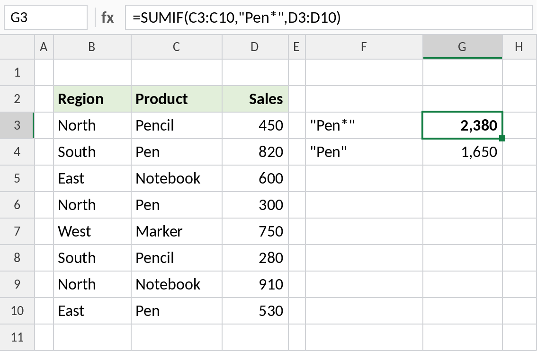Viewport: 537px width, 351px height.
Task: Select column D header
Action: pos(255,47)
